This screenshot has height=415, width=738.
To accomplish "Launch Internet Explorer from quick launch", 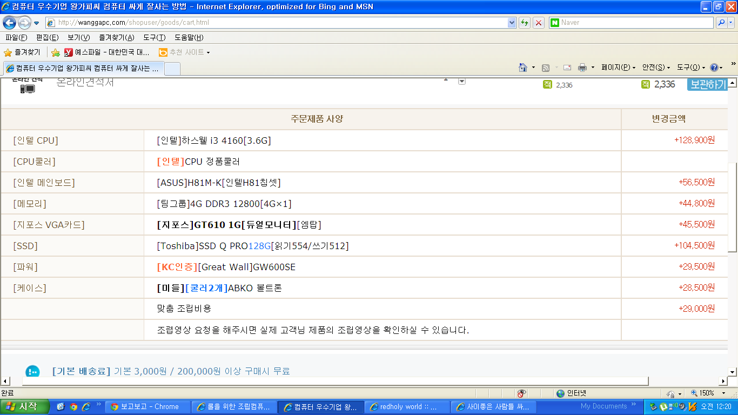I will (x=86, y=407).
